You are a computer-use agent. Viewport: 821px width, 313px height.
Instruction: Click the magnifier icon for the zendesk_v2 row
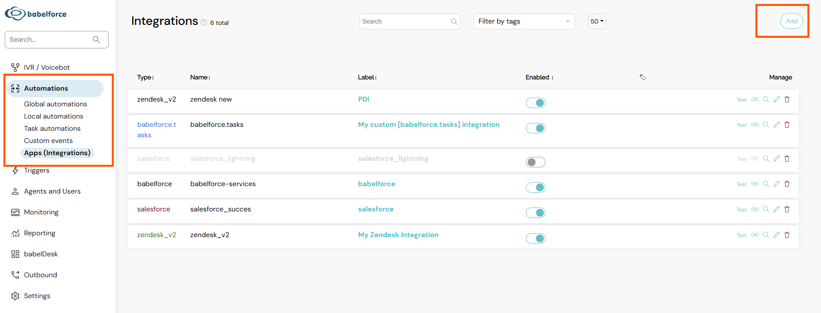click(766, 235)
